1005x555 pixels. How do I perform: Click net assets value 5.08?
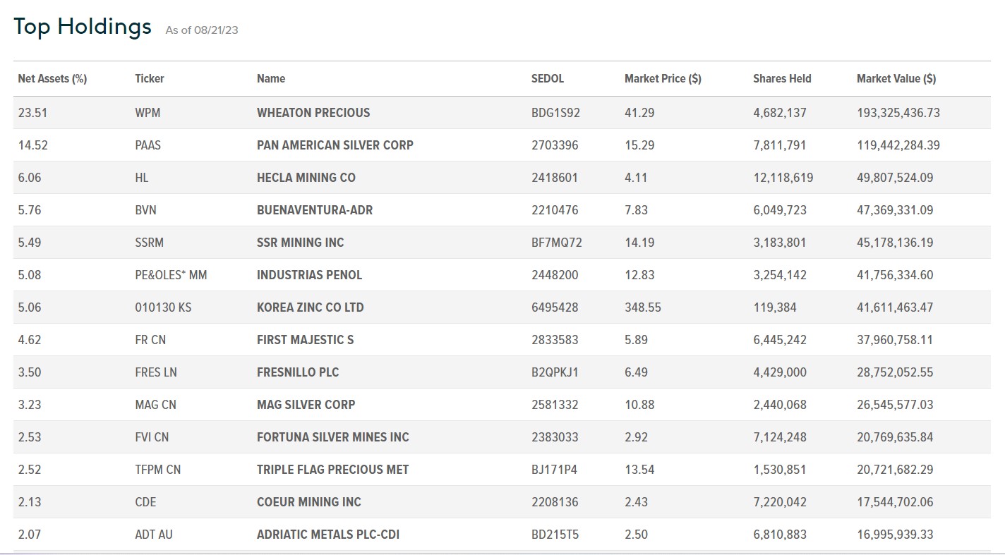point(30,275)
